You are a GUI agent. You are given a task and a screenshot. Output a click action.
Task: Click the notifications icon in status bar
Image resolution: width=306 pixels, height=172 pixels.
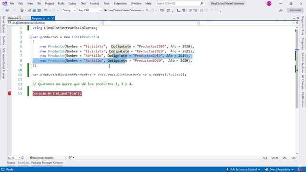coord(300,170)
